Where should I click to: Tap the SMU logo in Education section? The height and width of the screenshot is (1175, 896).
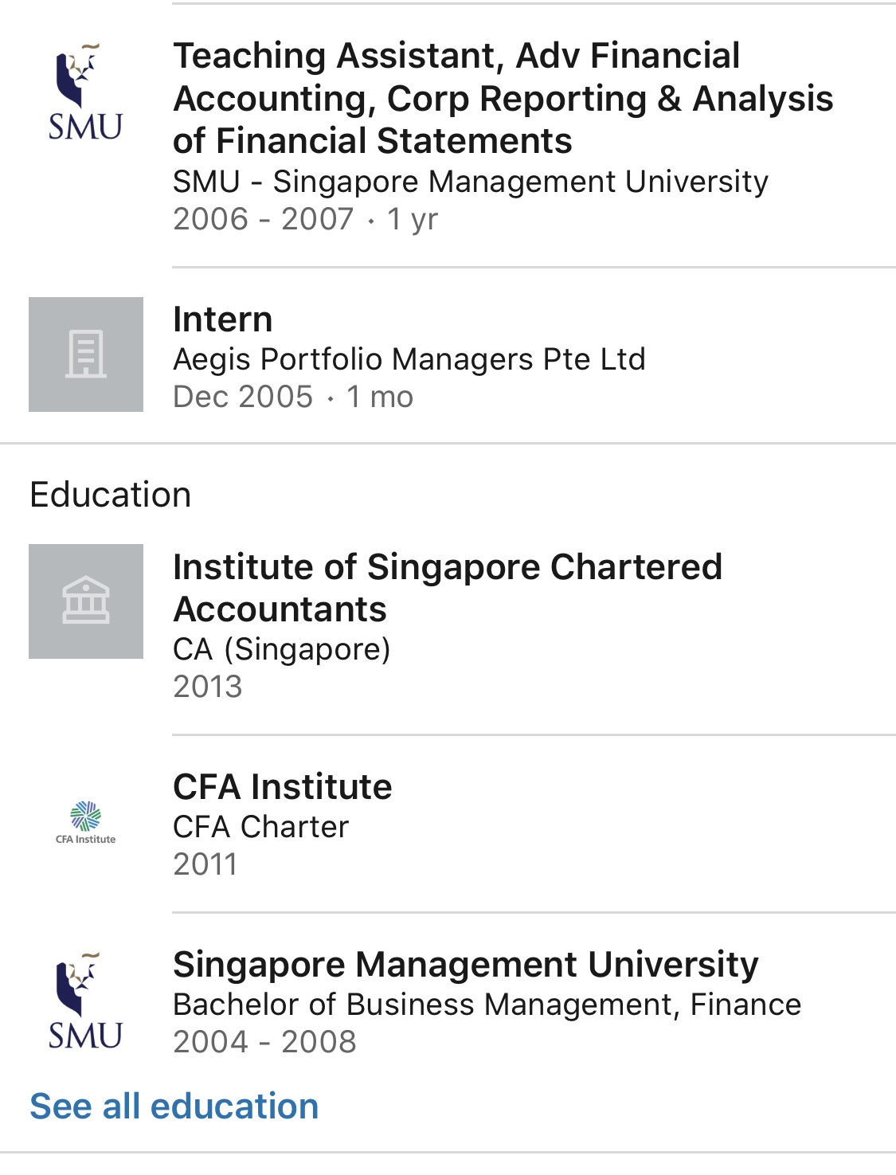tap(85, 1001)
